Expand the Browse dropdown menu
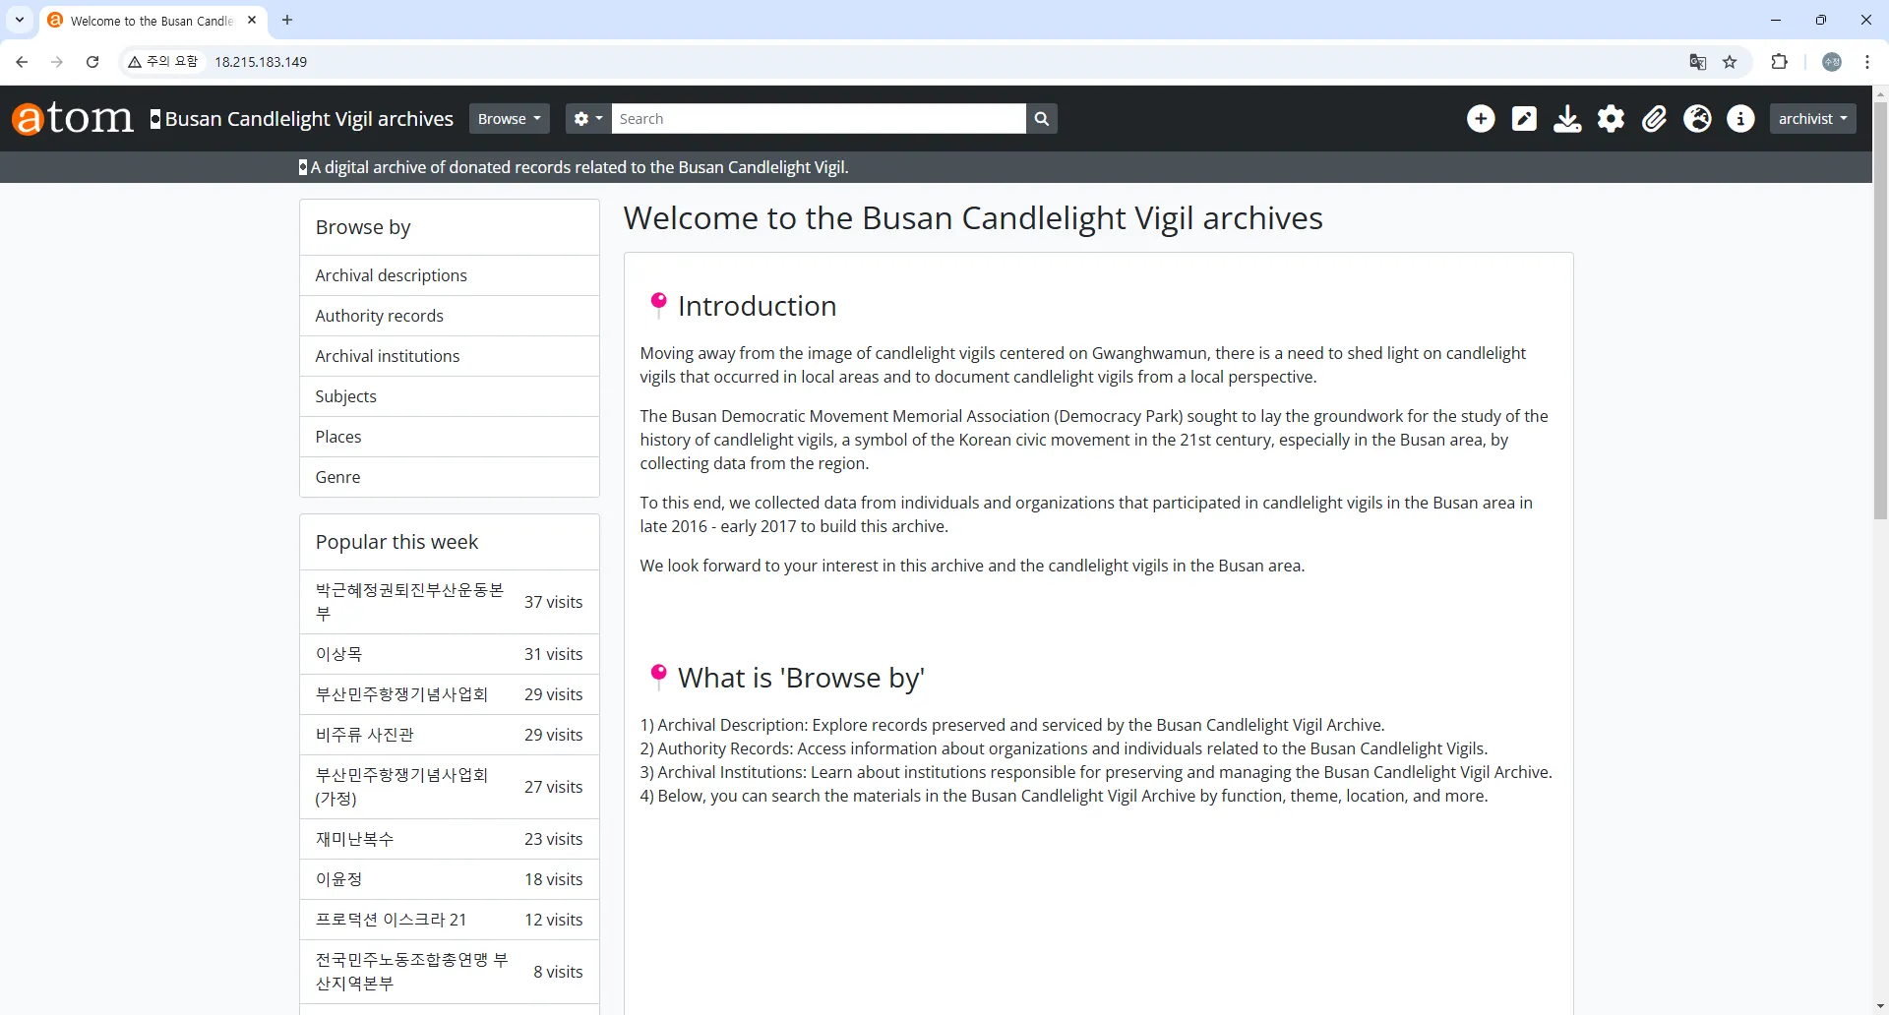The height and width of the screenshot is (1015, 1889). click(509, 119)
